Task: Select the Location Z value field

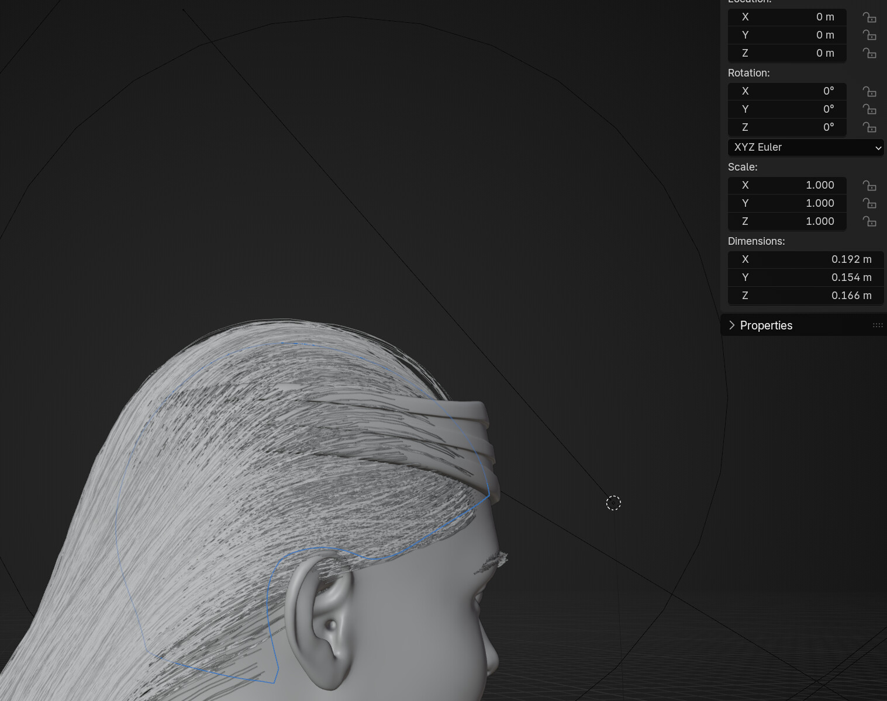Action: tap(787, 53)
